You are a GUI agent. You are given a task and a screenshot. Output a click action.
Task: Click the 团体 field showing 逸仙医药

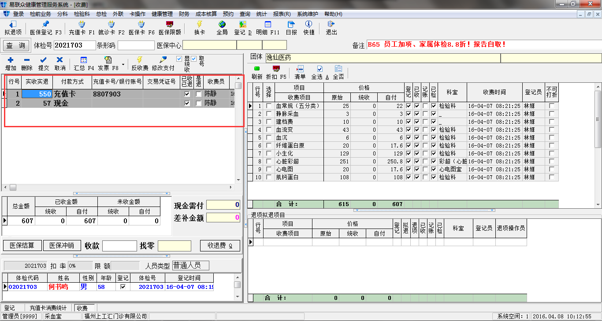click(383, 58)
